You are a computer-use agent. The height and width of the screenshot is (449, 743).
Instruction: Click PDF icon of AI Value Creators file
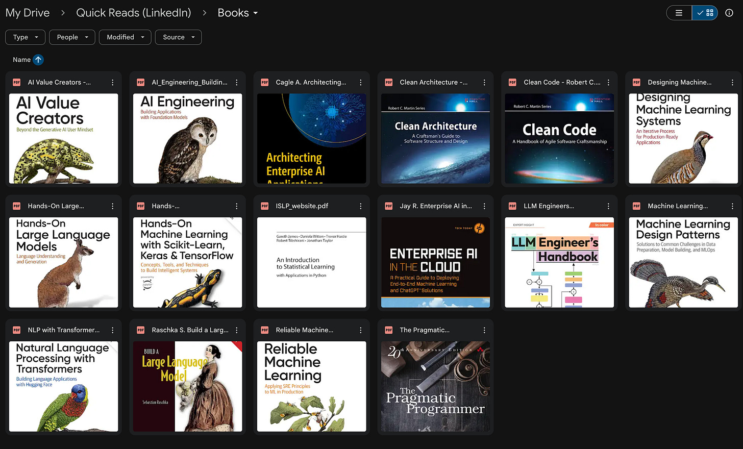(x=17, y=82)
